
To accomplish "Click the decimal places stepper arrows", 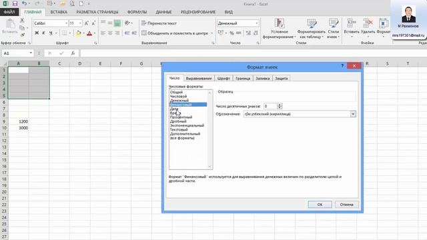I will pos(280,106).
